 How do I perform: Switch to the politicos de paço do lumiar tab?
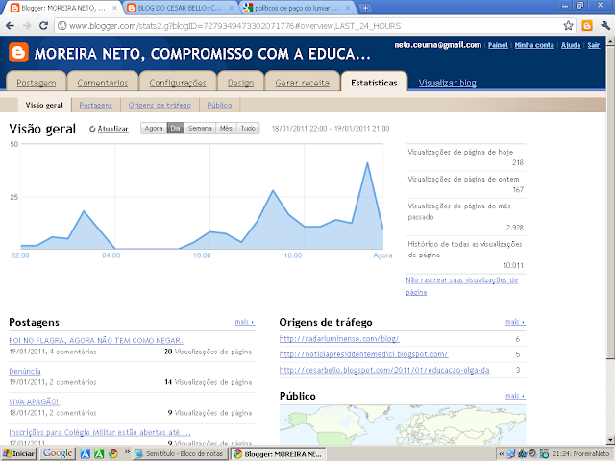click(296, 8)
